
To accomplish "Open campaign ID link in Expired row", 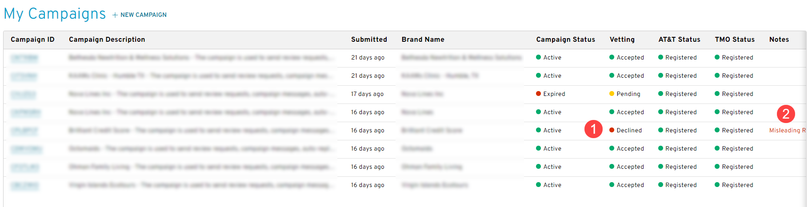I will click(x=23, y=94).
